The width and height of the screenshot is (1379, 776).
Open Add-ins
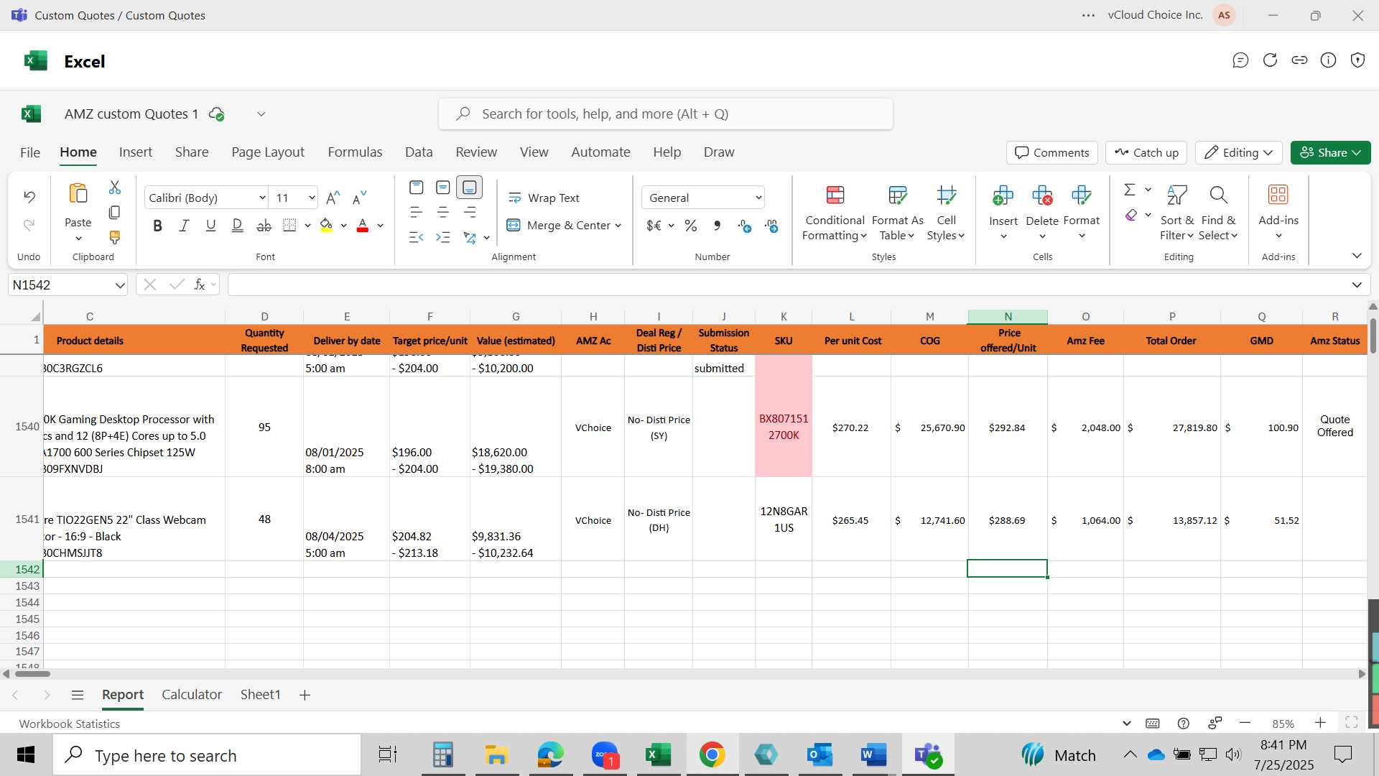pos(1278,213)
